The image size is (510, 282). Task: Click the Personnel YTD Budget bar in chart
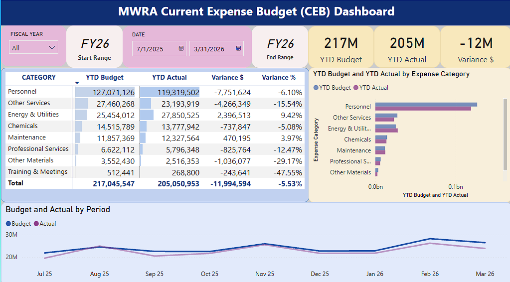coord(426,105)
